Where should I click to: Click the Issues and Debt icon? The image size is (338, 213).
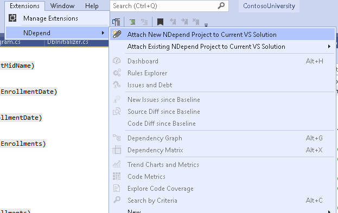(117, 85)
